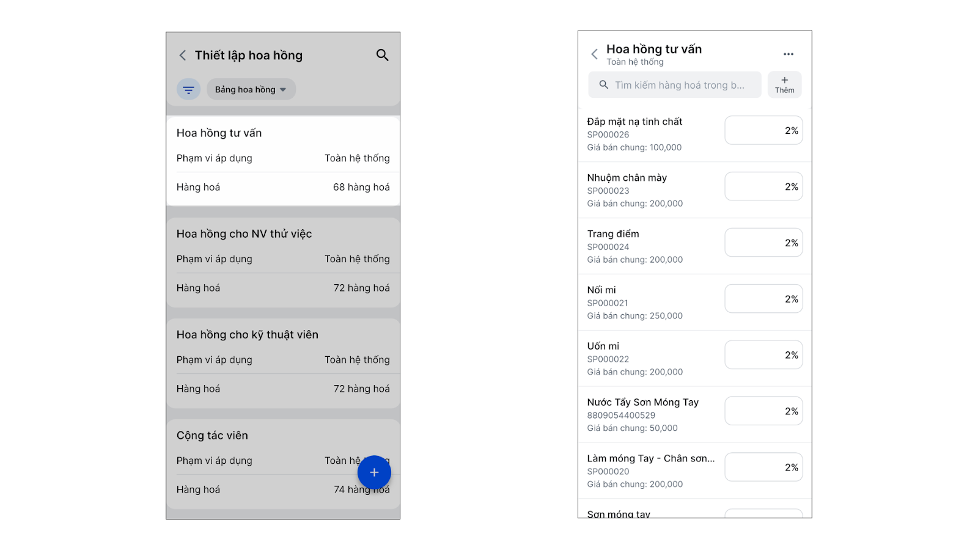Edit commission percent for Nhuộm chân mày
Screen dimensions: 978x550
763,187
